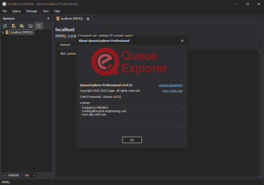The height and width of the screenshot is (185, 264).
Task: Click the folder with document toolbar icon
Action: pos(30,26)
